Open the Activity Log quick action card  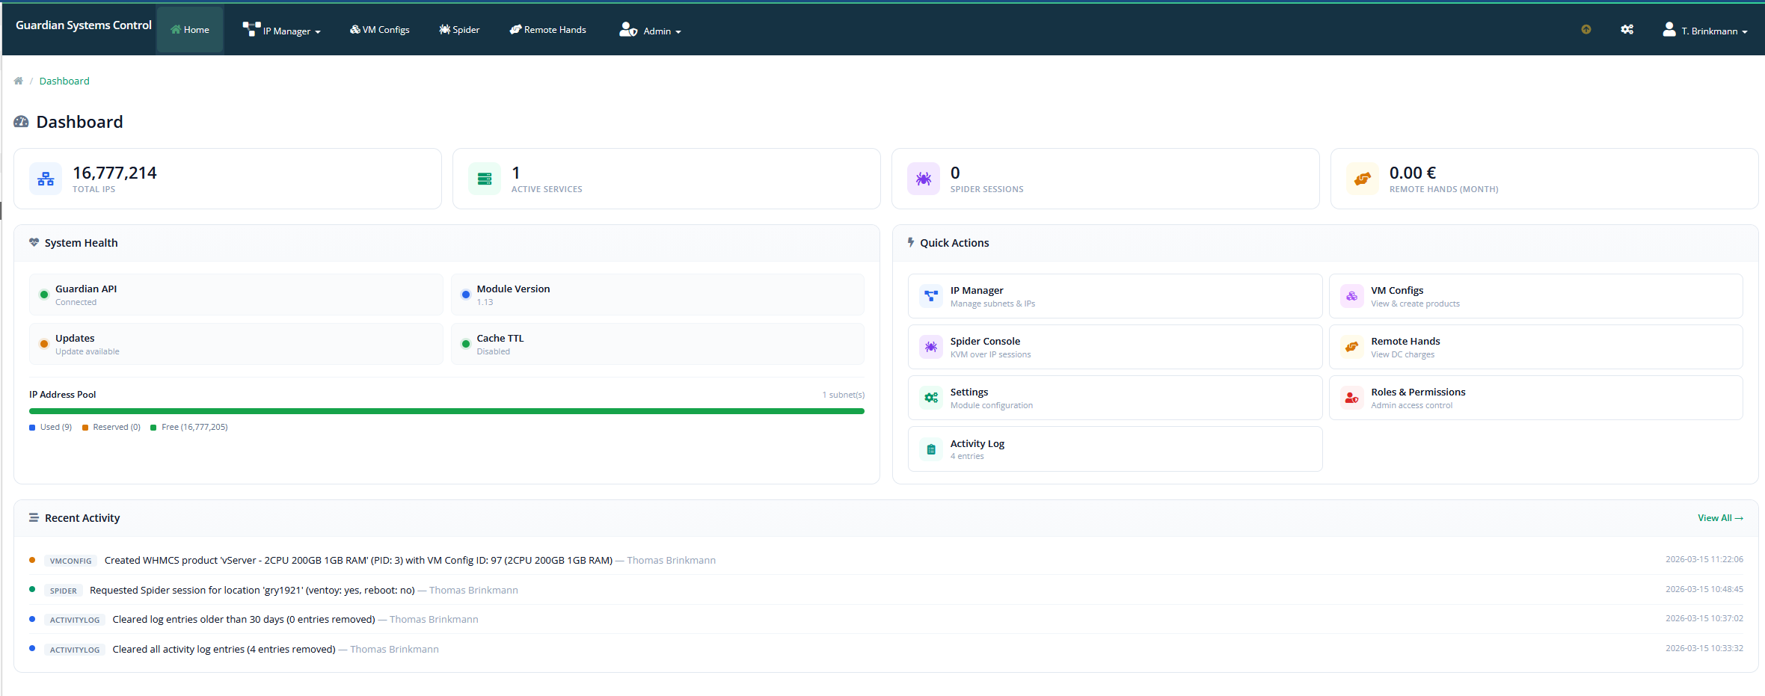(1115, 449)
